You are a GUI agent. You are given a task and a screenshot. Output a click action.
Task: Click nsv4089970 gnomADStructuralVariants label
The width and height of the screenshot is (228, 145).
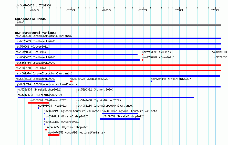point(44,73)
